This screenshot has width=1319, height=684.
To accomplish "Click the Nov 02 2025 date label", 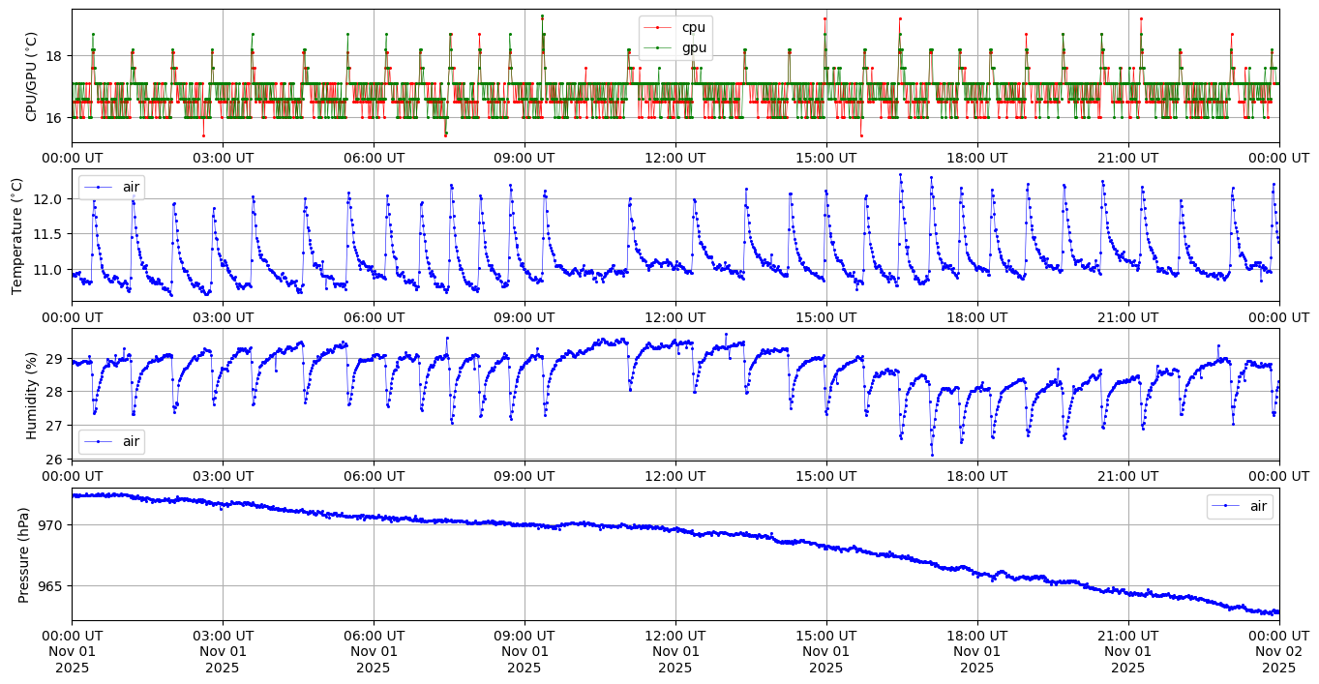I will pos(1278,652).
